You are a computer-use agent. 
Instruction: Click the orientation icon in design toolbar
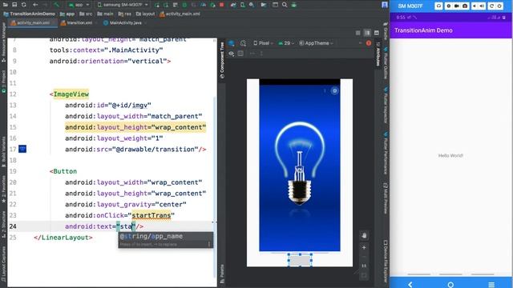click(243, 43)
